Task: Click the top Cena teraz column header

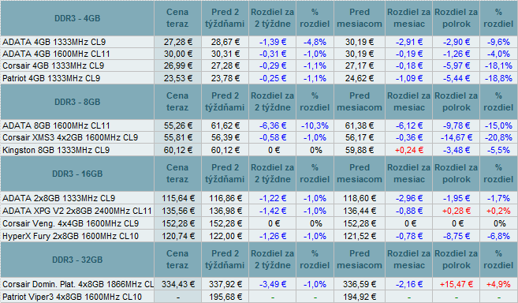Action: 177,18
